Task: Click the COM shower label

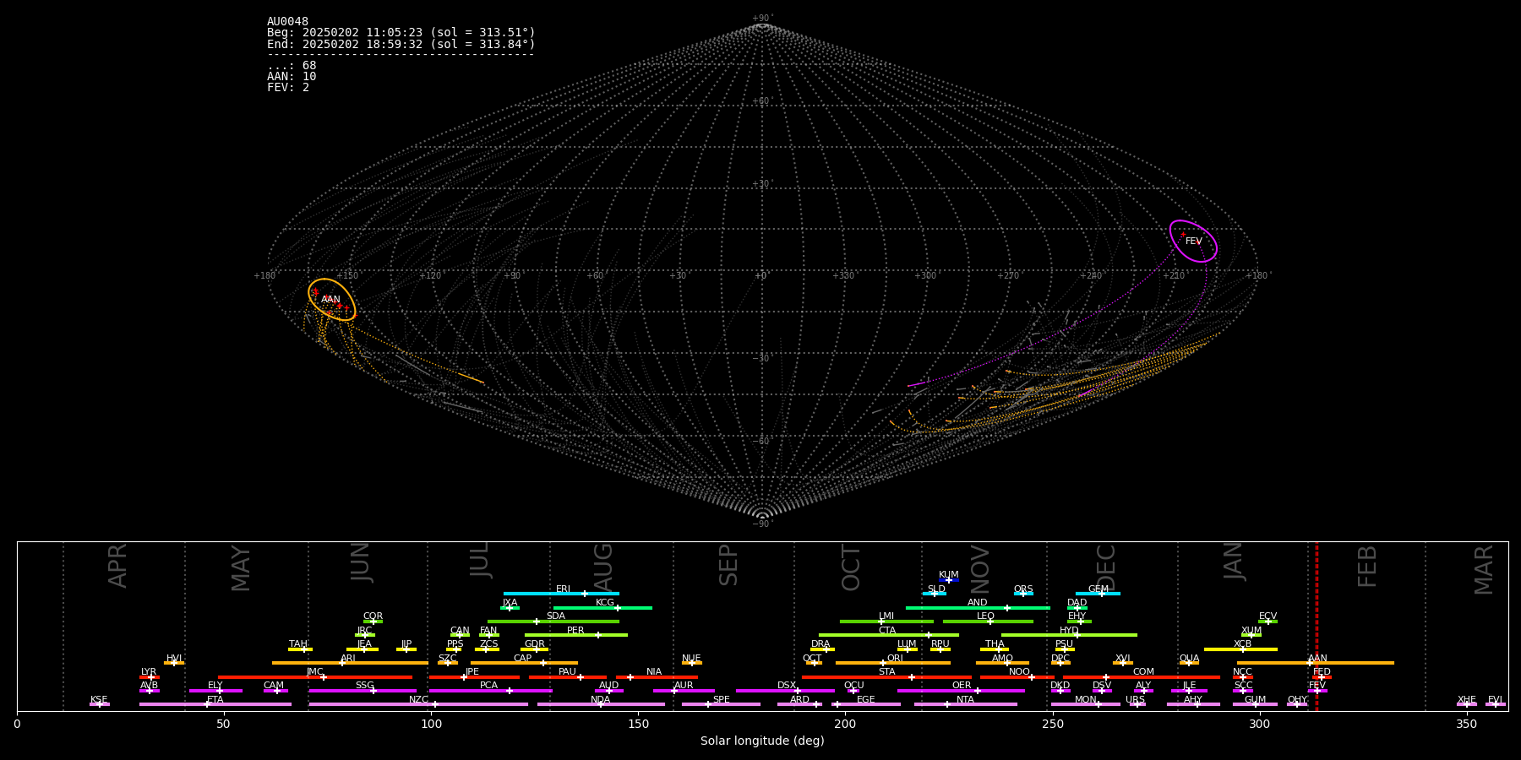Action: click(1143, 672)
